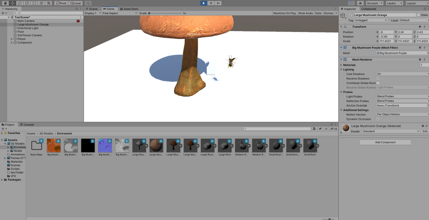Open the Transform component preset icon

[425, 27]
